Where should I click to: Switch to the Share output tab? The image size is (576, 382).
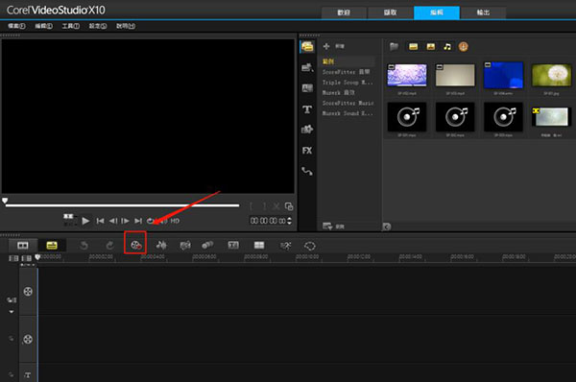point(483,12)
